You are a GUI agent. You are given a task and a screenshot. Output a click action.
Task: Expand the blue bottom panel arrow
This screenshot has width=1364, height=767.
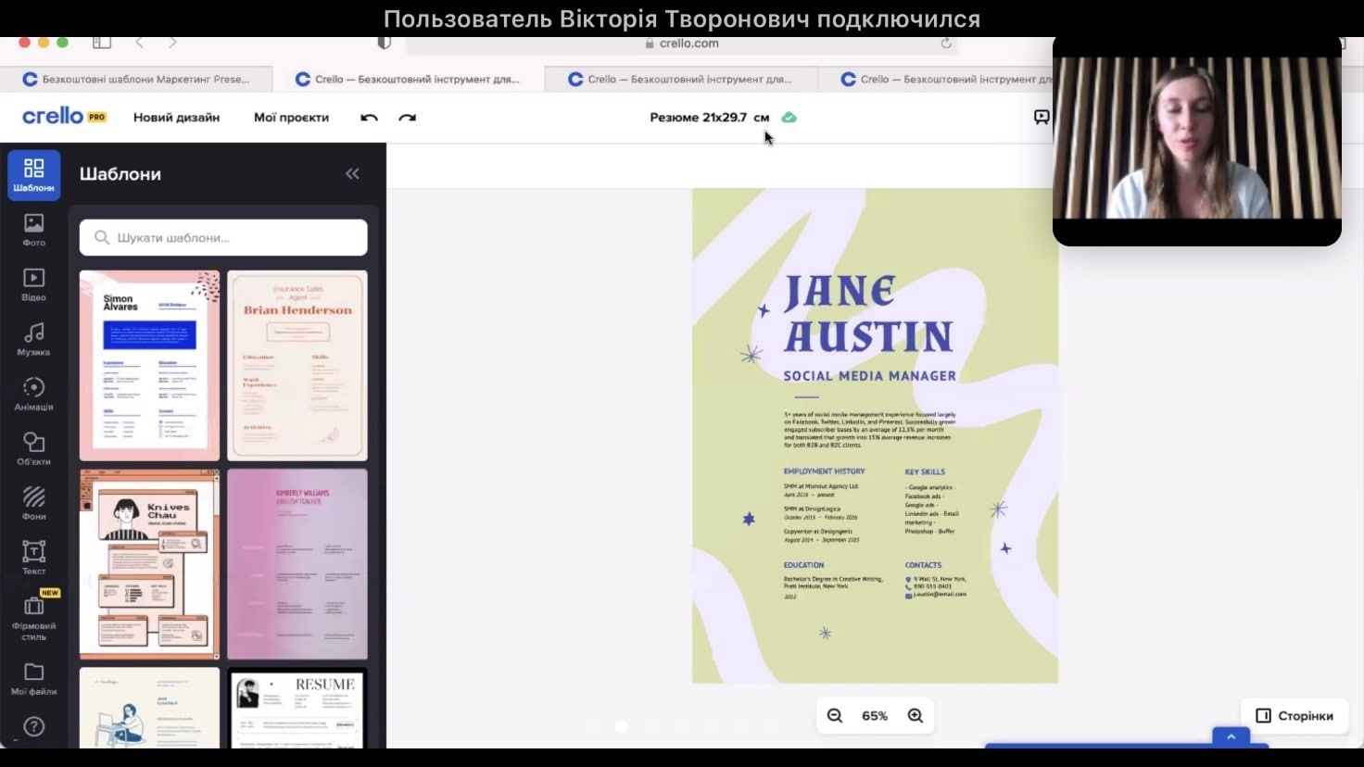[1231, 737]
